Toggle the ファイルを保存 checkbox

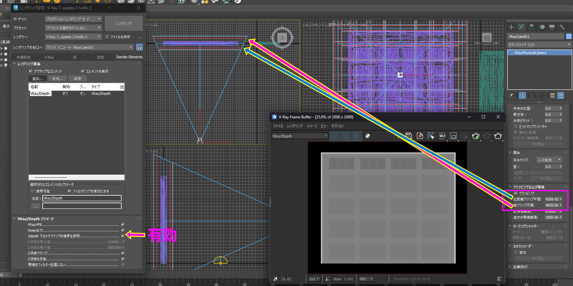(107, 37)
